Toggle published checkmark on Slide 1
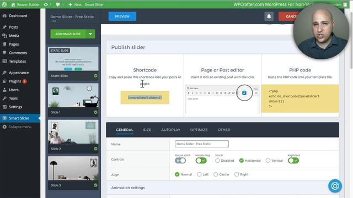Viewport: 353px width, 198px height. tap(95, 112)
